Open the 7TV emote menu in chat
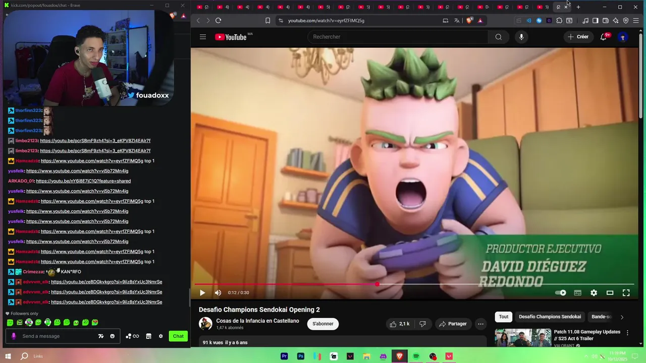The width and height of the screenshot is (646, 363). click(101, 336)
